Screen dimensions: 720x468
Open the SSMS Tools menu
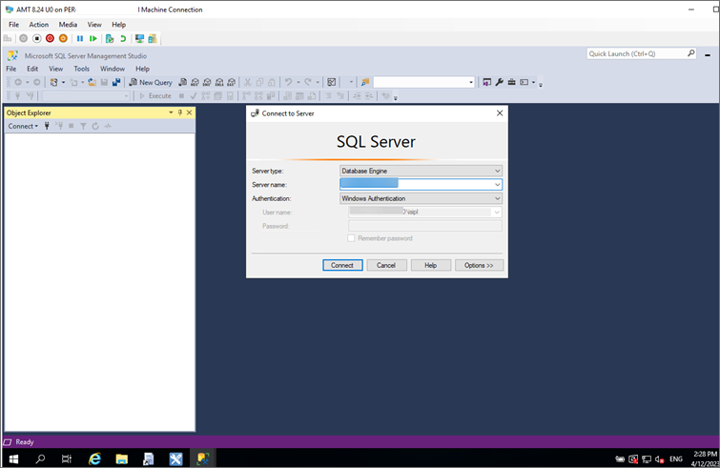(82, 69)
